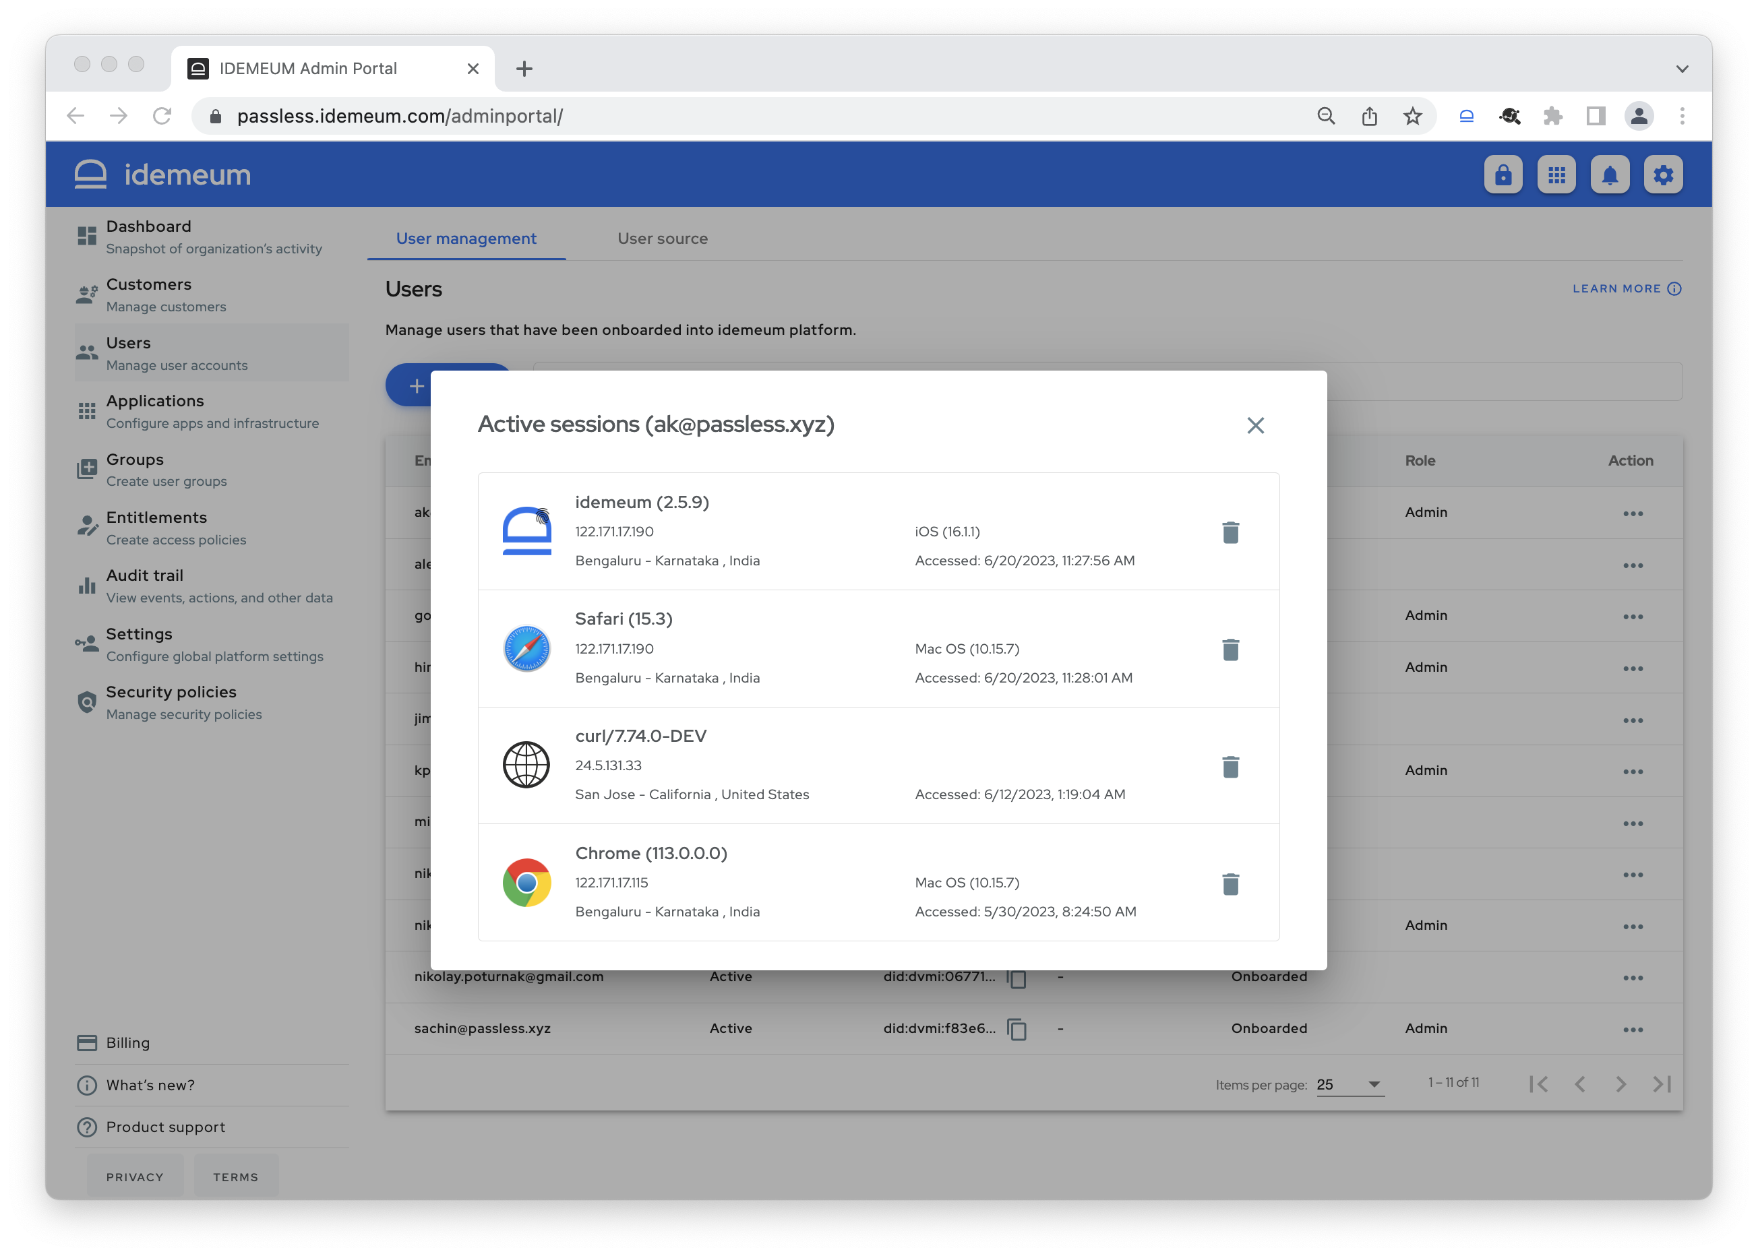This screenshot has height=1256, width=1758.
Task: Close the IDEMEUM Admin Portal tab
Action: tap(473, 69)
